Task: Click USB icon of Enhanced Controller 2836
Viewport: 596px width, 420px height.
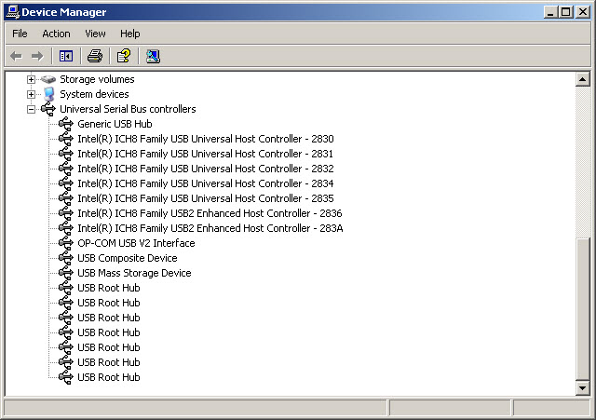Action: tap(66, 213)
